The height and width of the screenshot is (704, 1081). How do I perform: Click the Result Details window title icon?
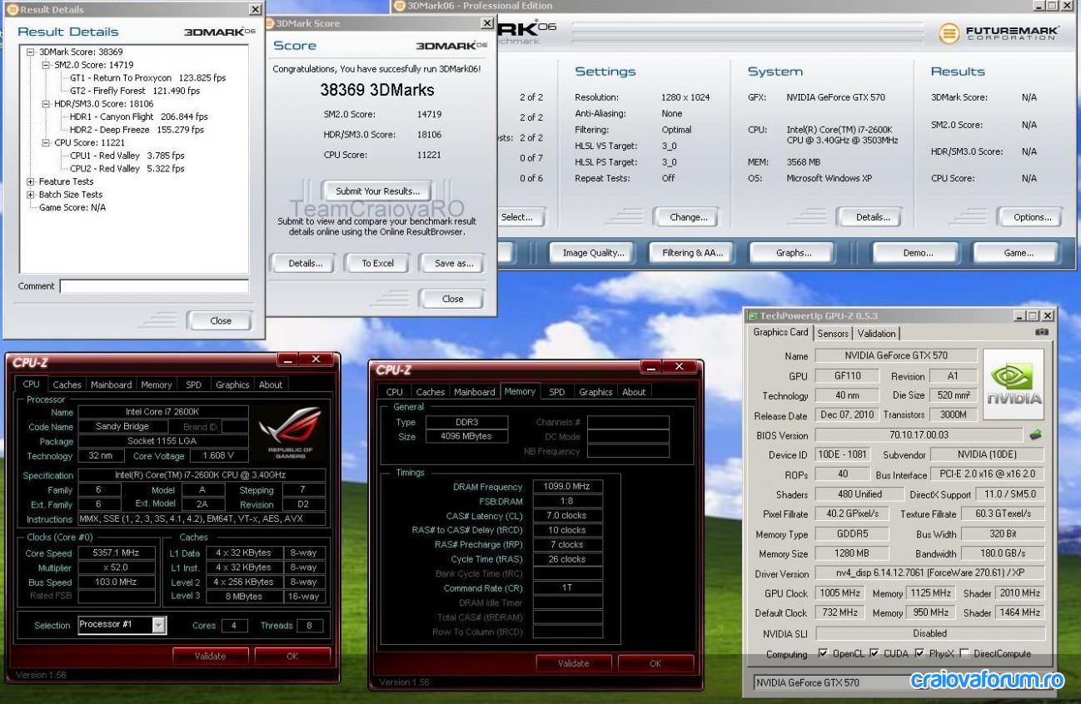coord(12,9)
